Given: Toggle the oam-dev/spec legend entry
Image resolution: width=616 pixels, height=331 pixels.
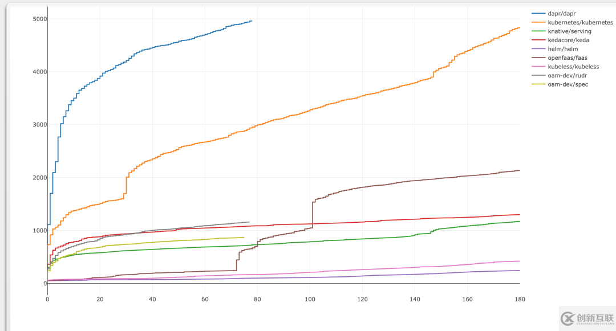Looking at the screenshot, I should (x=560, y=84).
